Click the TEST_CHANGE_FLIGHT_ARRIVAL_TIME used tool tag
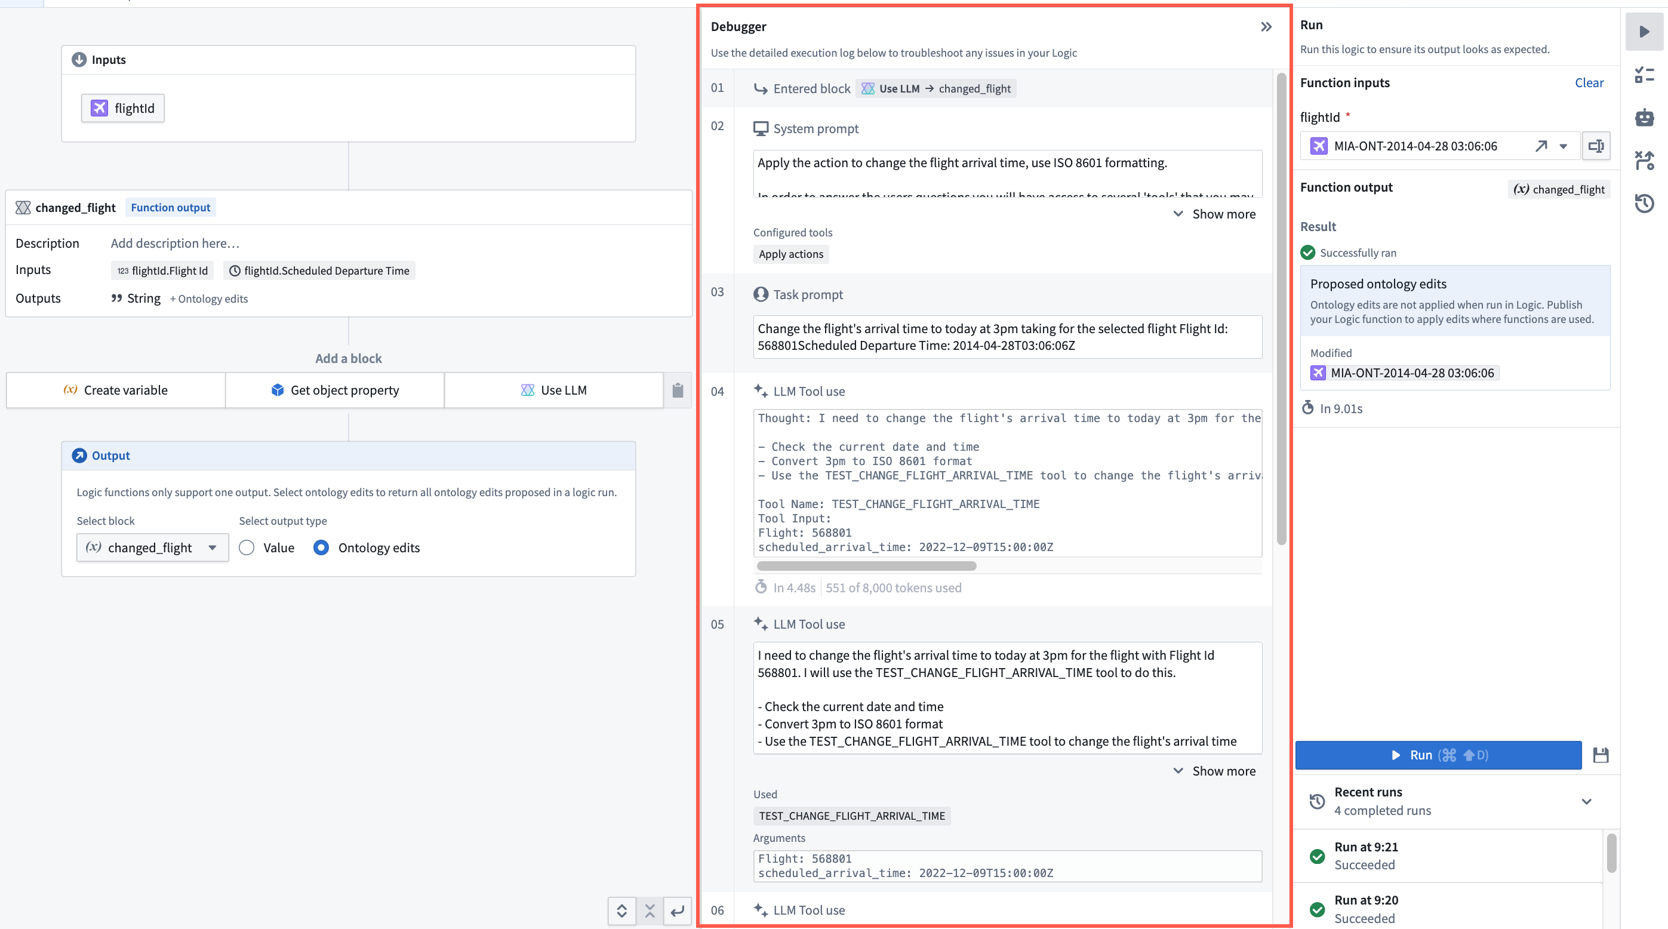Screen dimensions: 1668x929 851,815
